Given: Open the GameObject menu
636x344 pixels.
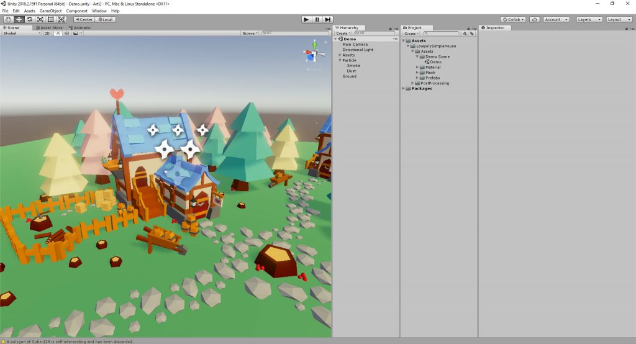Looking at the screenshot, I should pos(51,11).
